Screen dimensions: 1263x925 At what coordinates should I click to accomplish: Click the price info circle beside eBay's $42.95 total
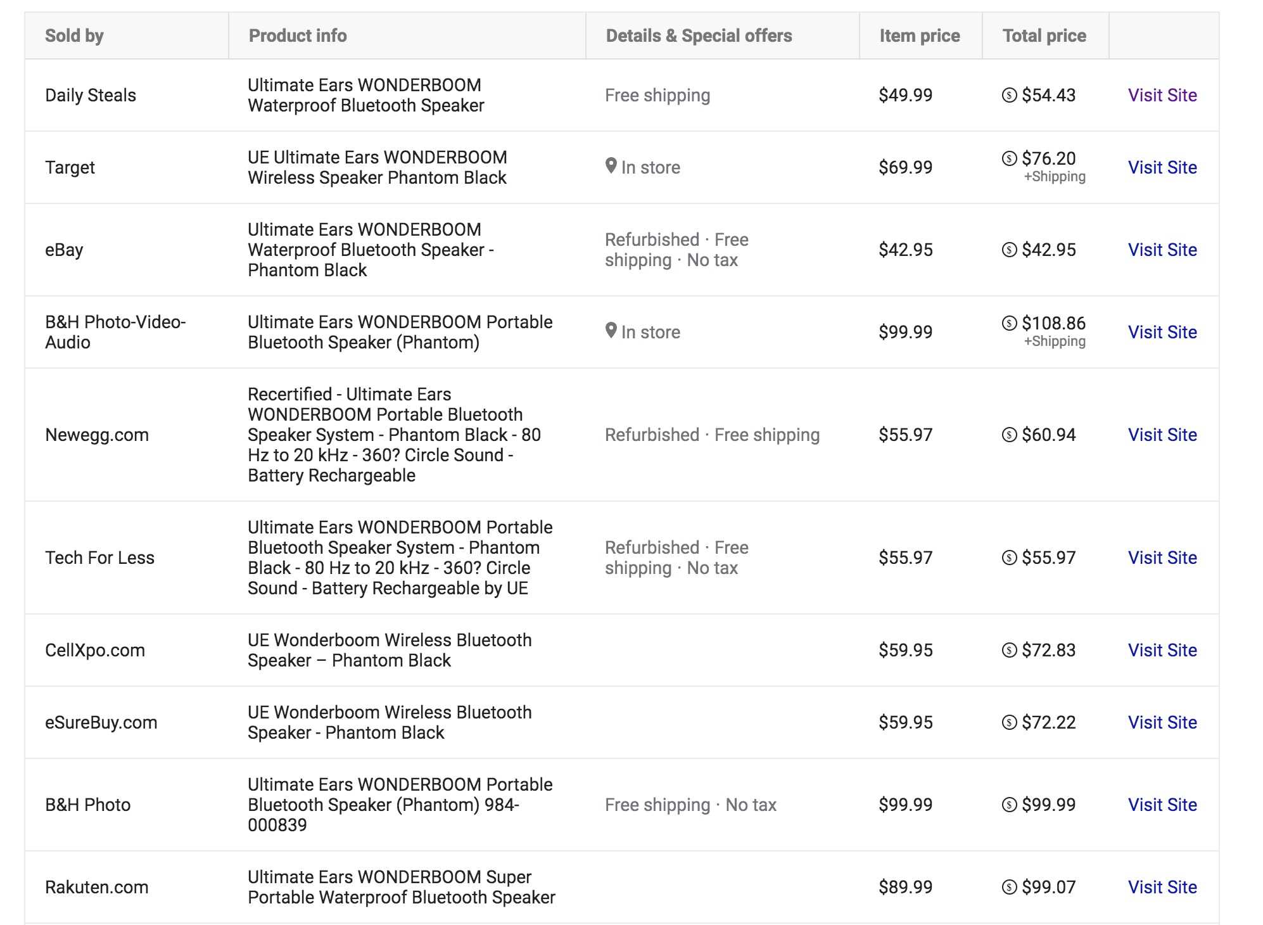click(x=1010, y=250)
